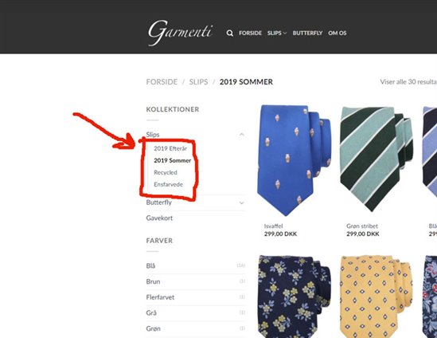The height and width of the screenshot is (338, 437).
Task: Select the Recycled subcategory
Action: click(166, 172)
